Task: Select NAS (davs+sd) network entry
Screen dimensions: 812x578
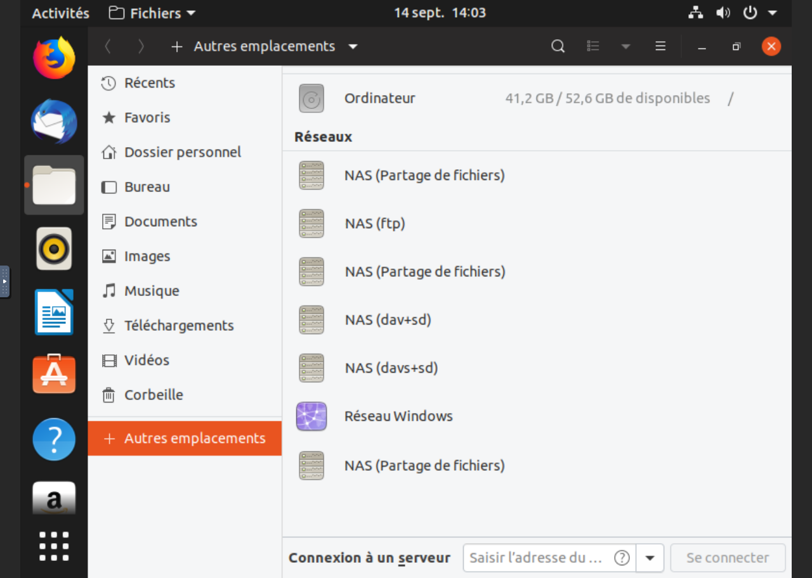Action: (x=391, y=368)
